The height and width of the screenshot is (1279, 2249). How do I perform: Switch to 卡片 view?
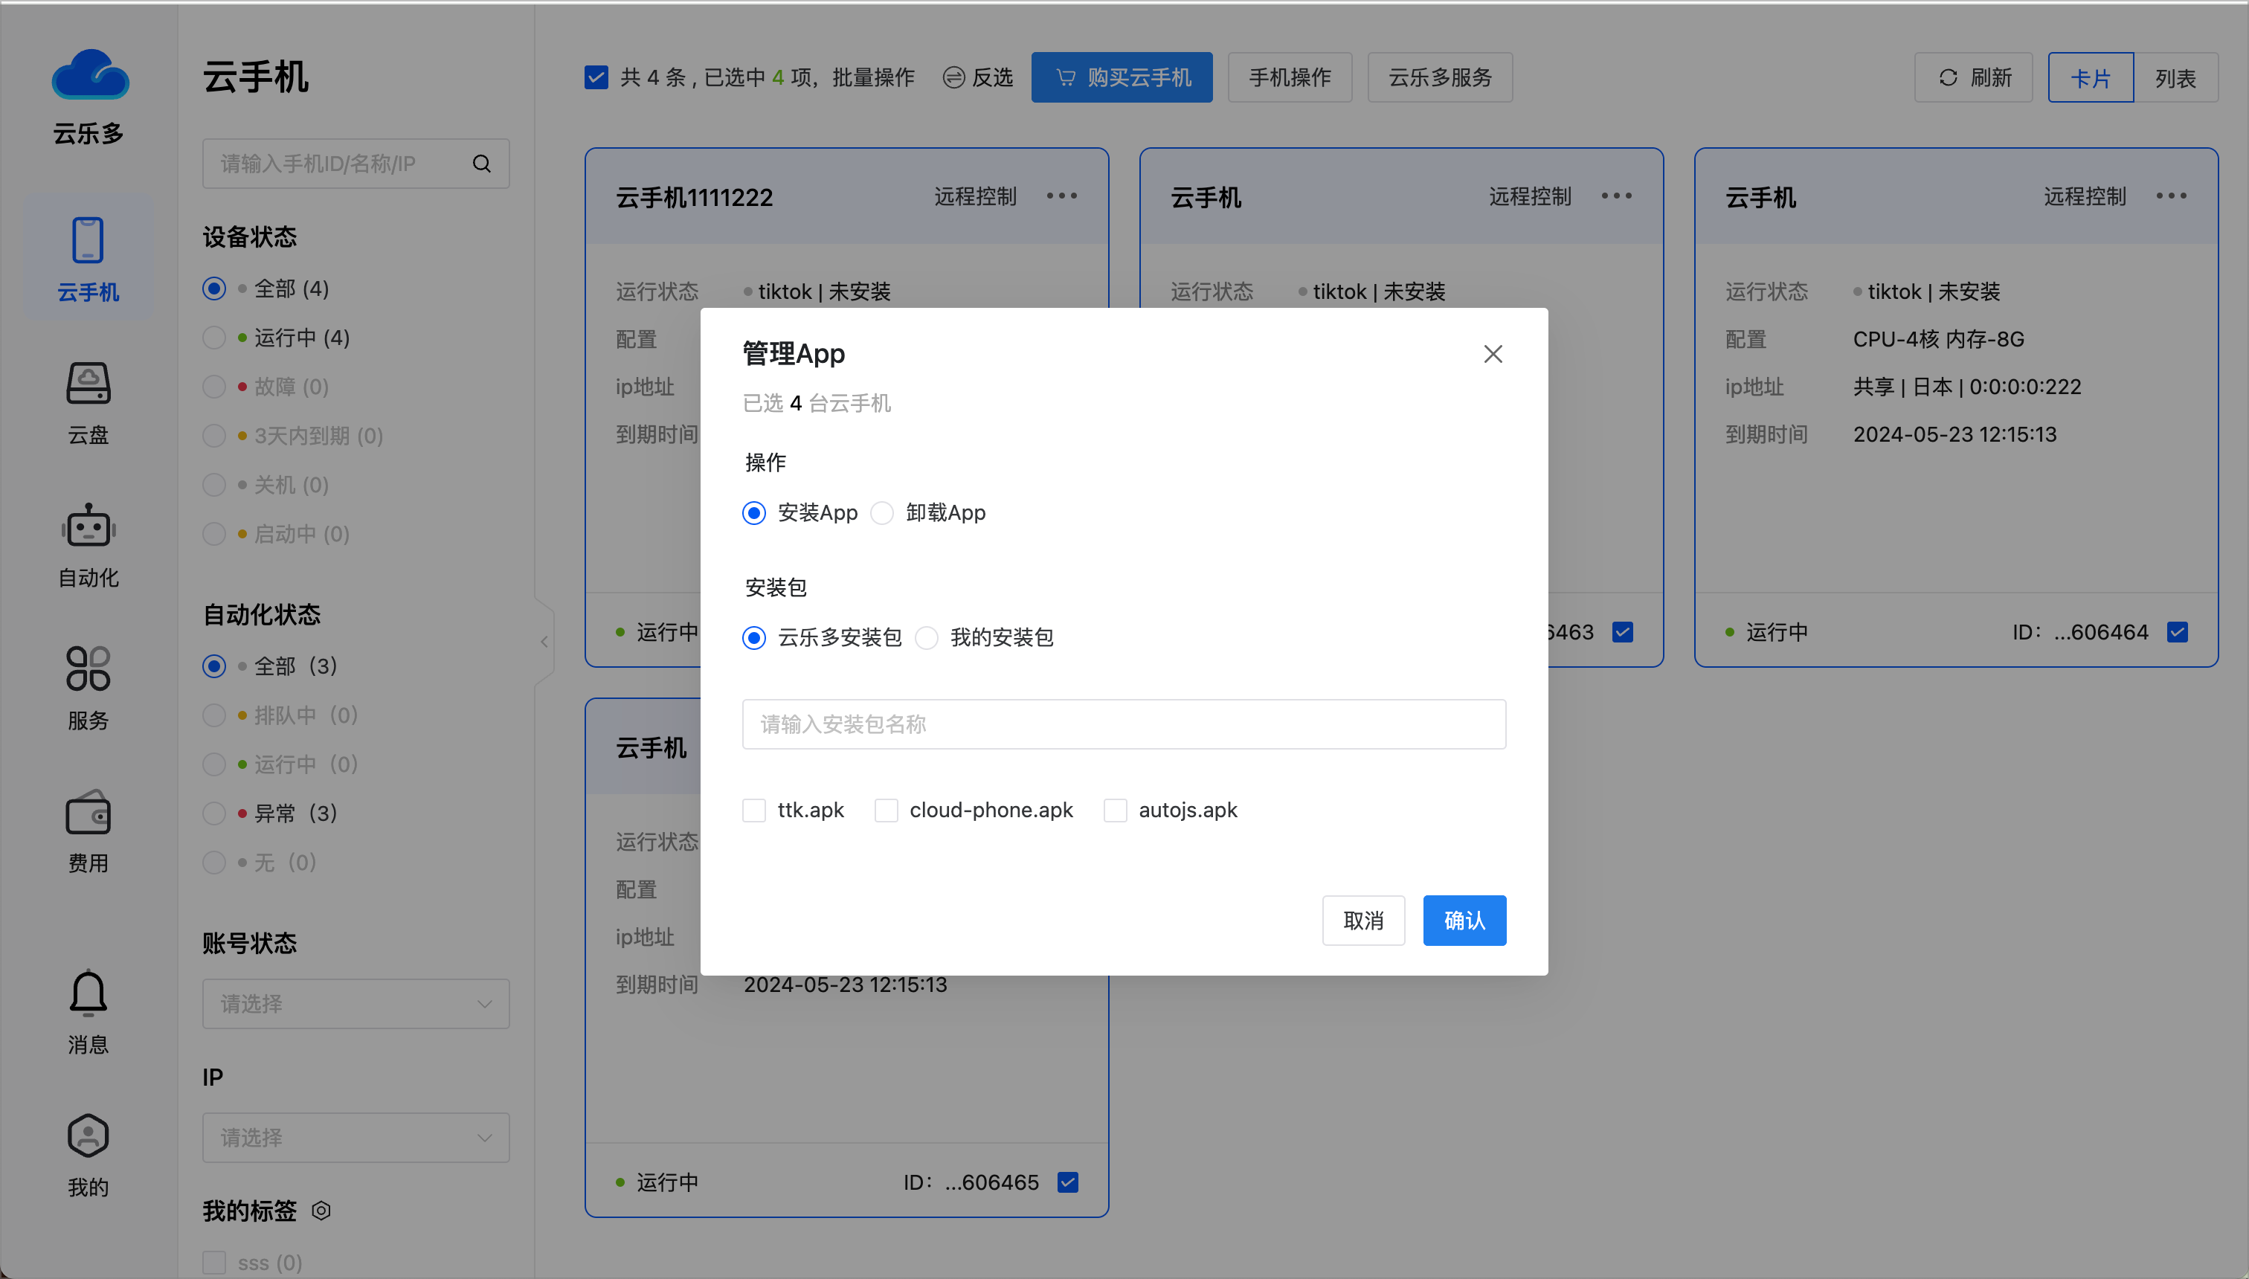[x=2090, y=77]
